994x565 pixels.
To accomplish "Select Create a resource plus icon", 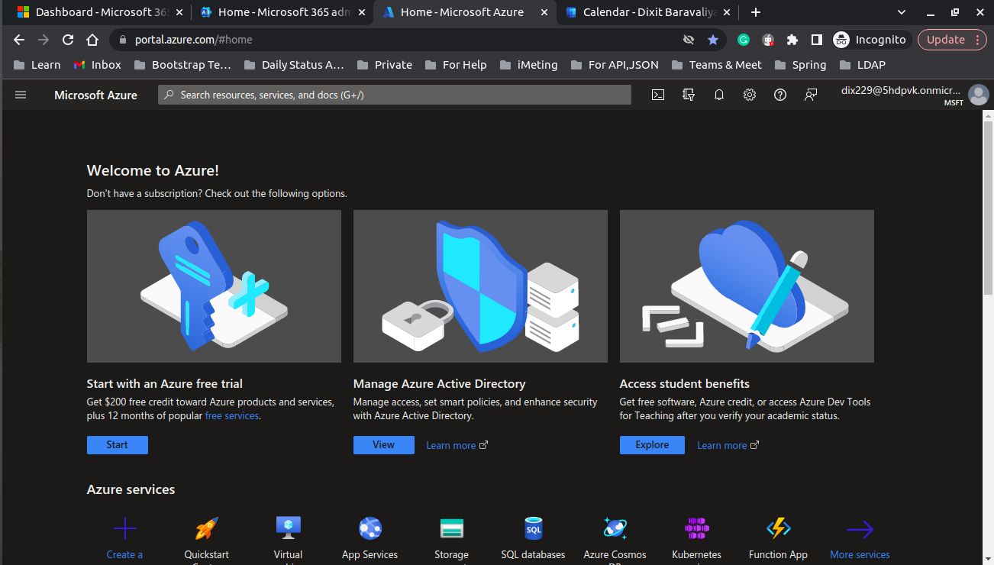I will coord(124,528).
